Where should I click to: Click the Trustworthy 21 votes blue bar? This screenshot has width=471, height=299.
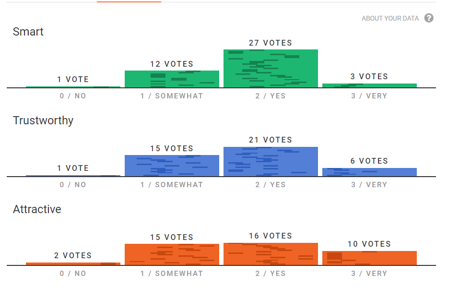[x=271, y=162]
